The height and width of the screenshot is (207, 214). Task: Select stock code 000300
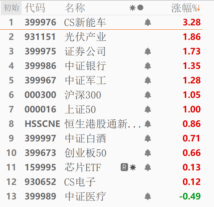pos(40,95)
